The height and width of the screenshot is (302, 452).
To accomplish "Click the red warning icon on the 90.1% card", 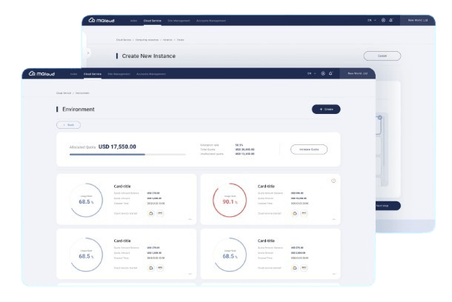I will (x=333, y=181).
